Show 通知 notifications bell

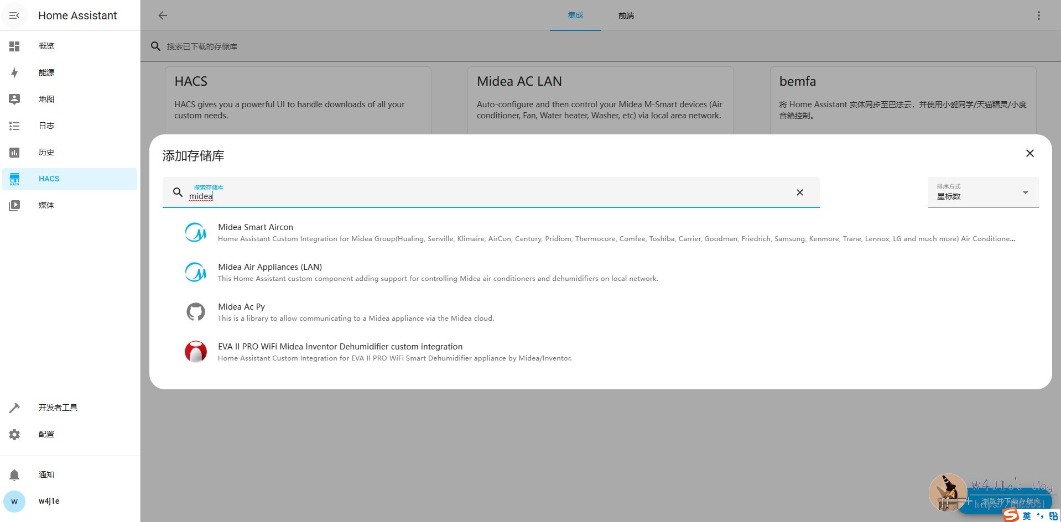14,475
